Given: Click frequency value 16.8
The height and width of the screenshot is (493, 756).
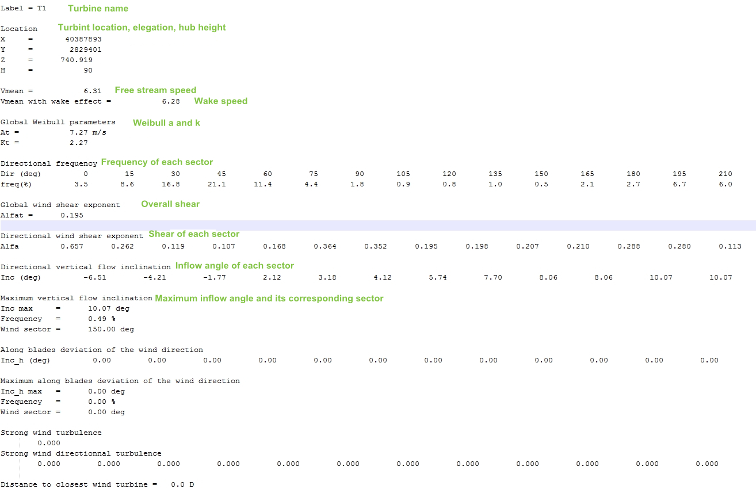Looking at the screenshot, I should [171, 184].
